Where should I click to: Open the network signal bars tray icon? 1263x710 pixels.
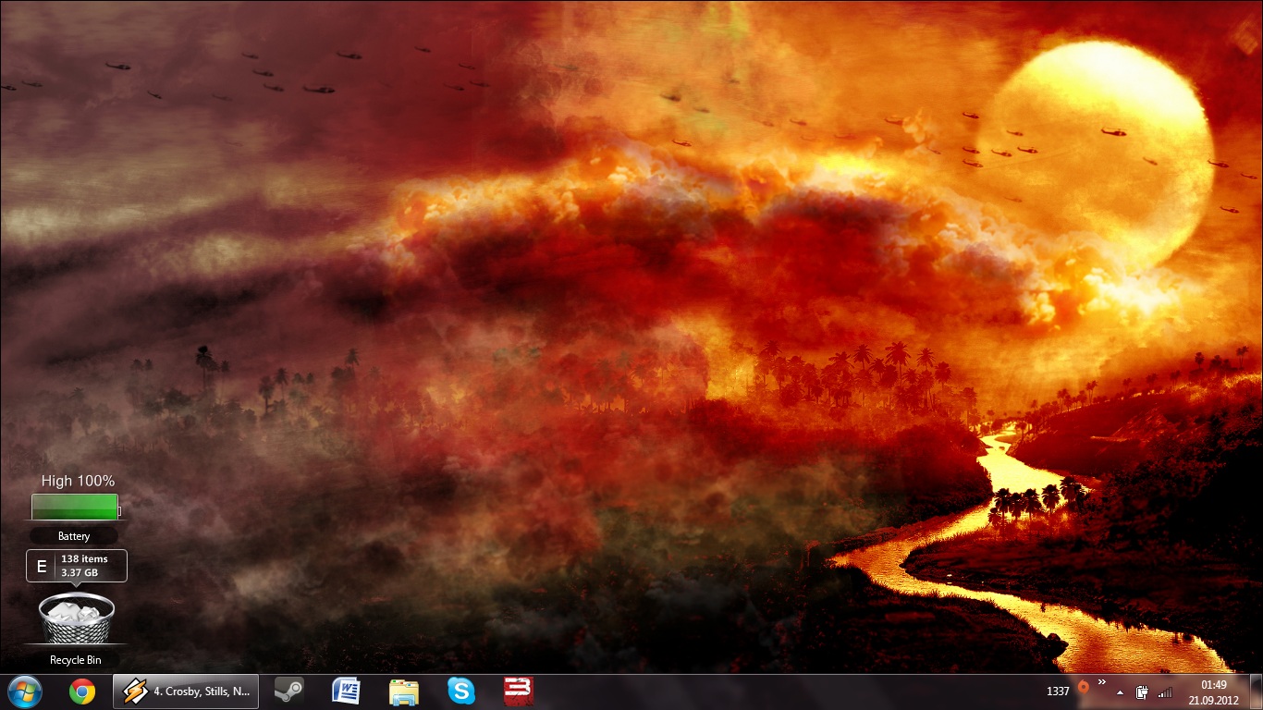click(x=1165, y=692)
